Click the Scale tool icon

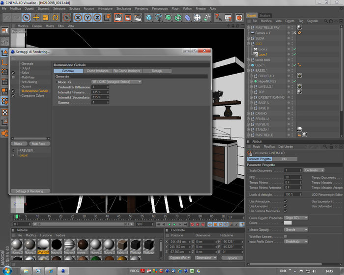pyautogui.click(x=46, y=18)
